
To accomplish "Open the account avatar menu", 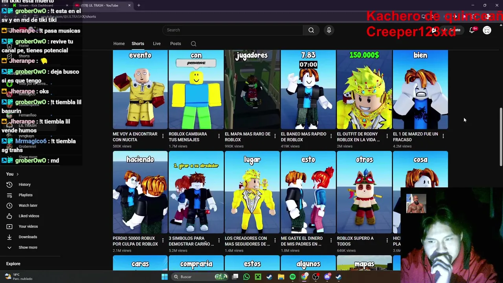I will tap(487, 30).
